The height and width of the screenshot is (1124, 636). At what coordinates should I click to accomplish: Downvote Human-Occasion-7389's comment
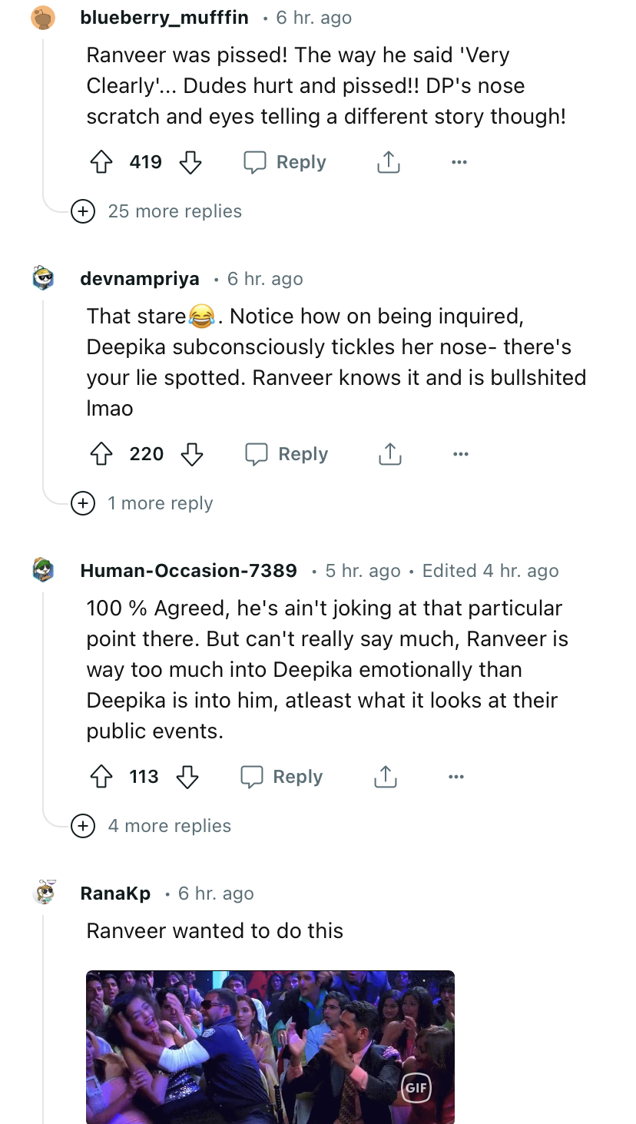tap(187, 777)
